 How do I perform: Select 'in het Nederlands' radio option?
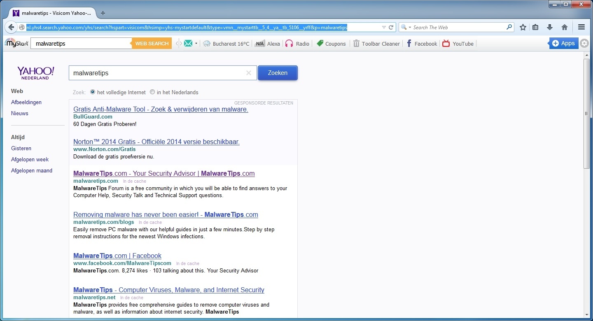pyautogui.click(x=152, y=92)
